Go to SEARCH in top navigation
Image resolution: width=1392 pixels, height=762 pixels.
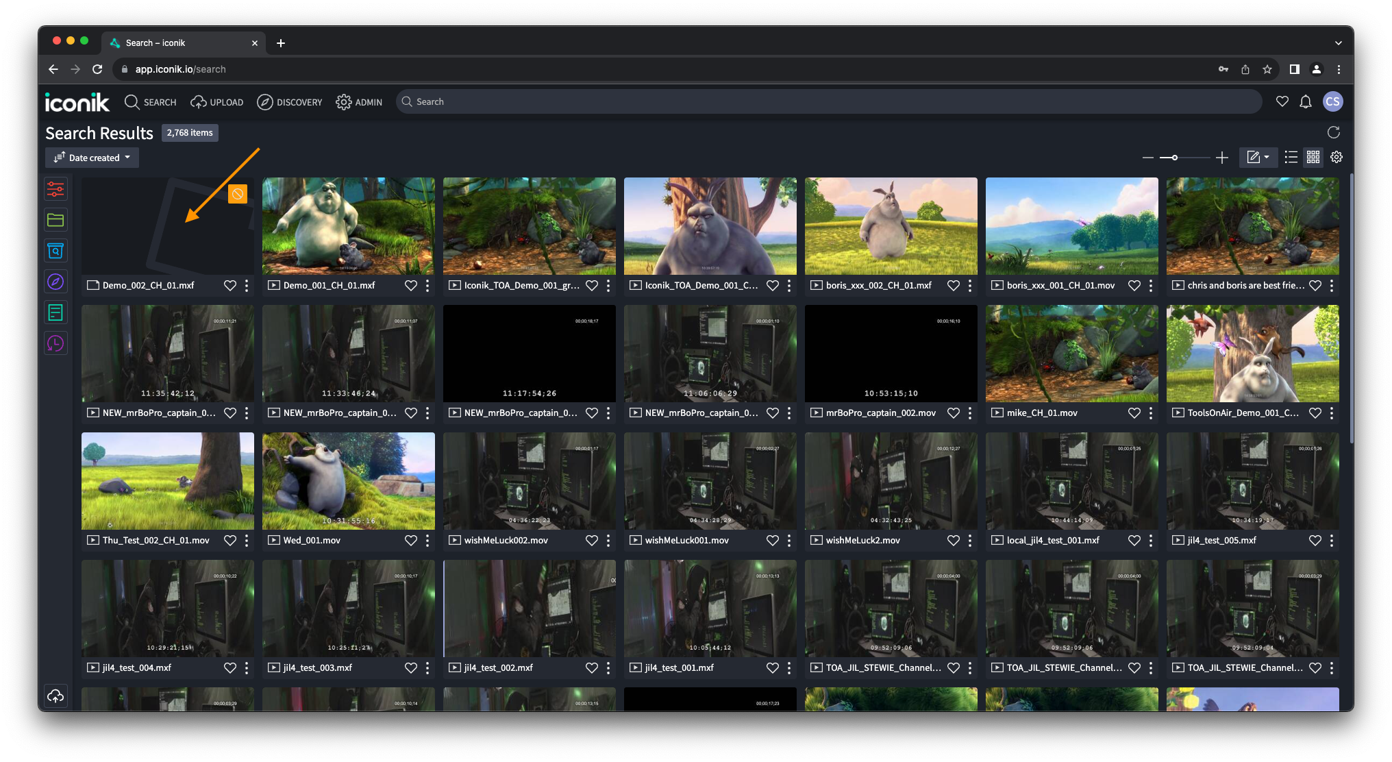pos(151,102)
